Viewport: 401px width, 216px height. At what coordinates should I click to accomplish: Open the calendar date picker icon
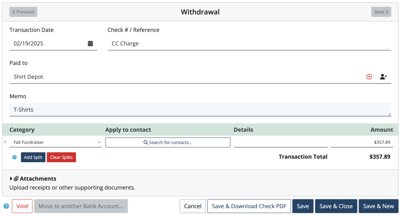click(90, 43)
